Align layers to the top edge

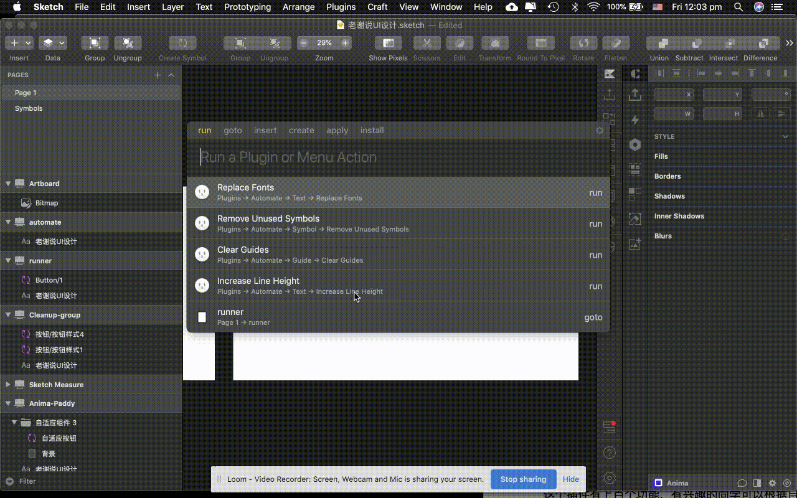tap(752, 73)
